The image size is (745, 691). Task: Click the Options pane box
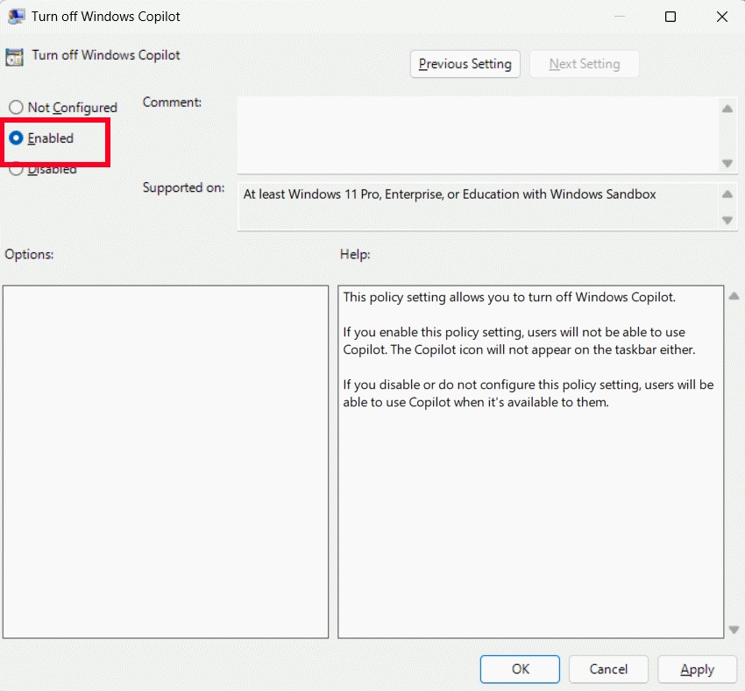[166, 462]
